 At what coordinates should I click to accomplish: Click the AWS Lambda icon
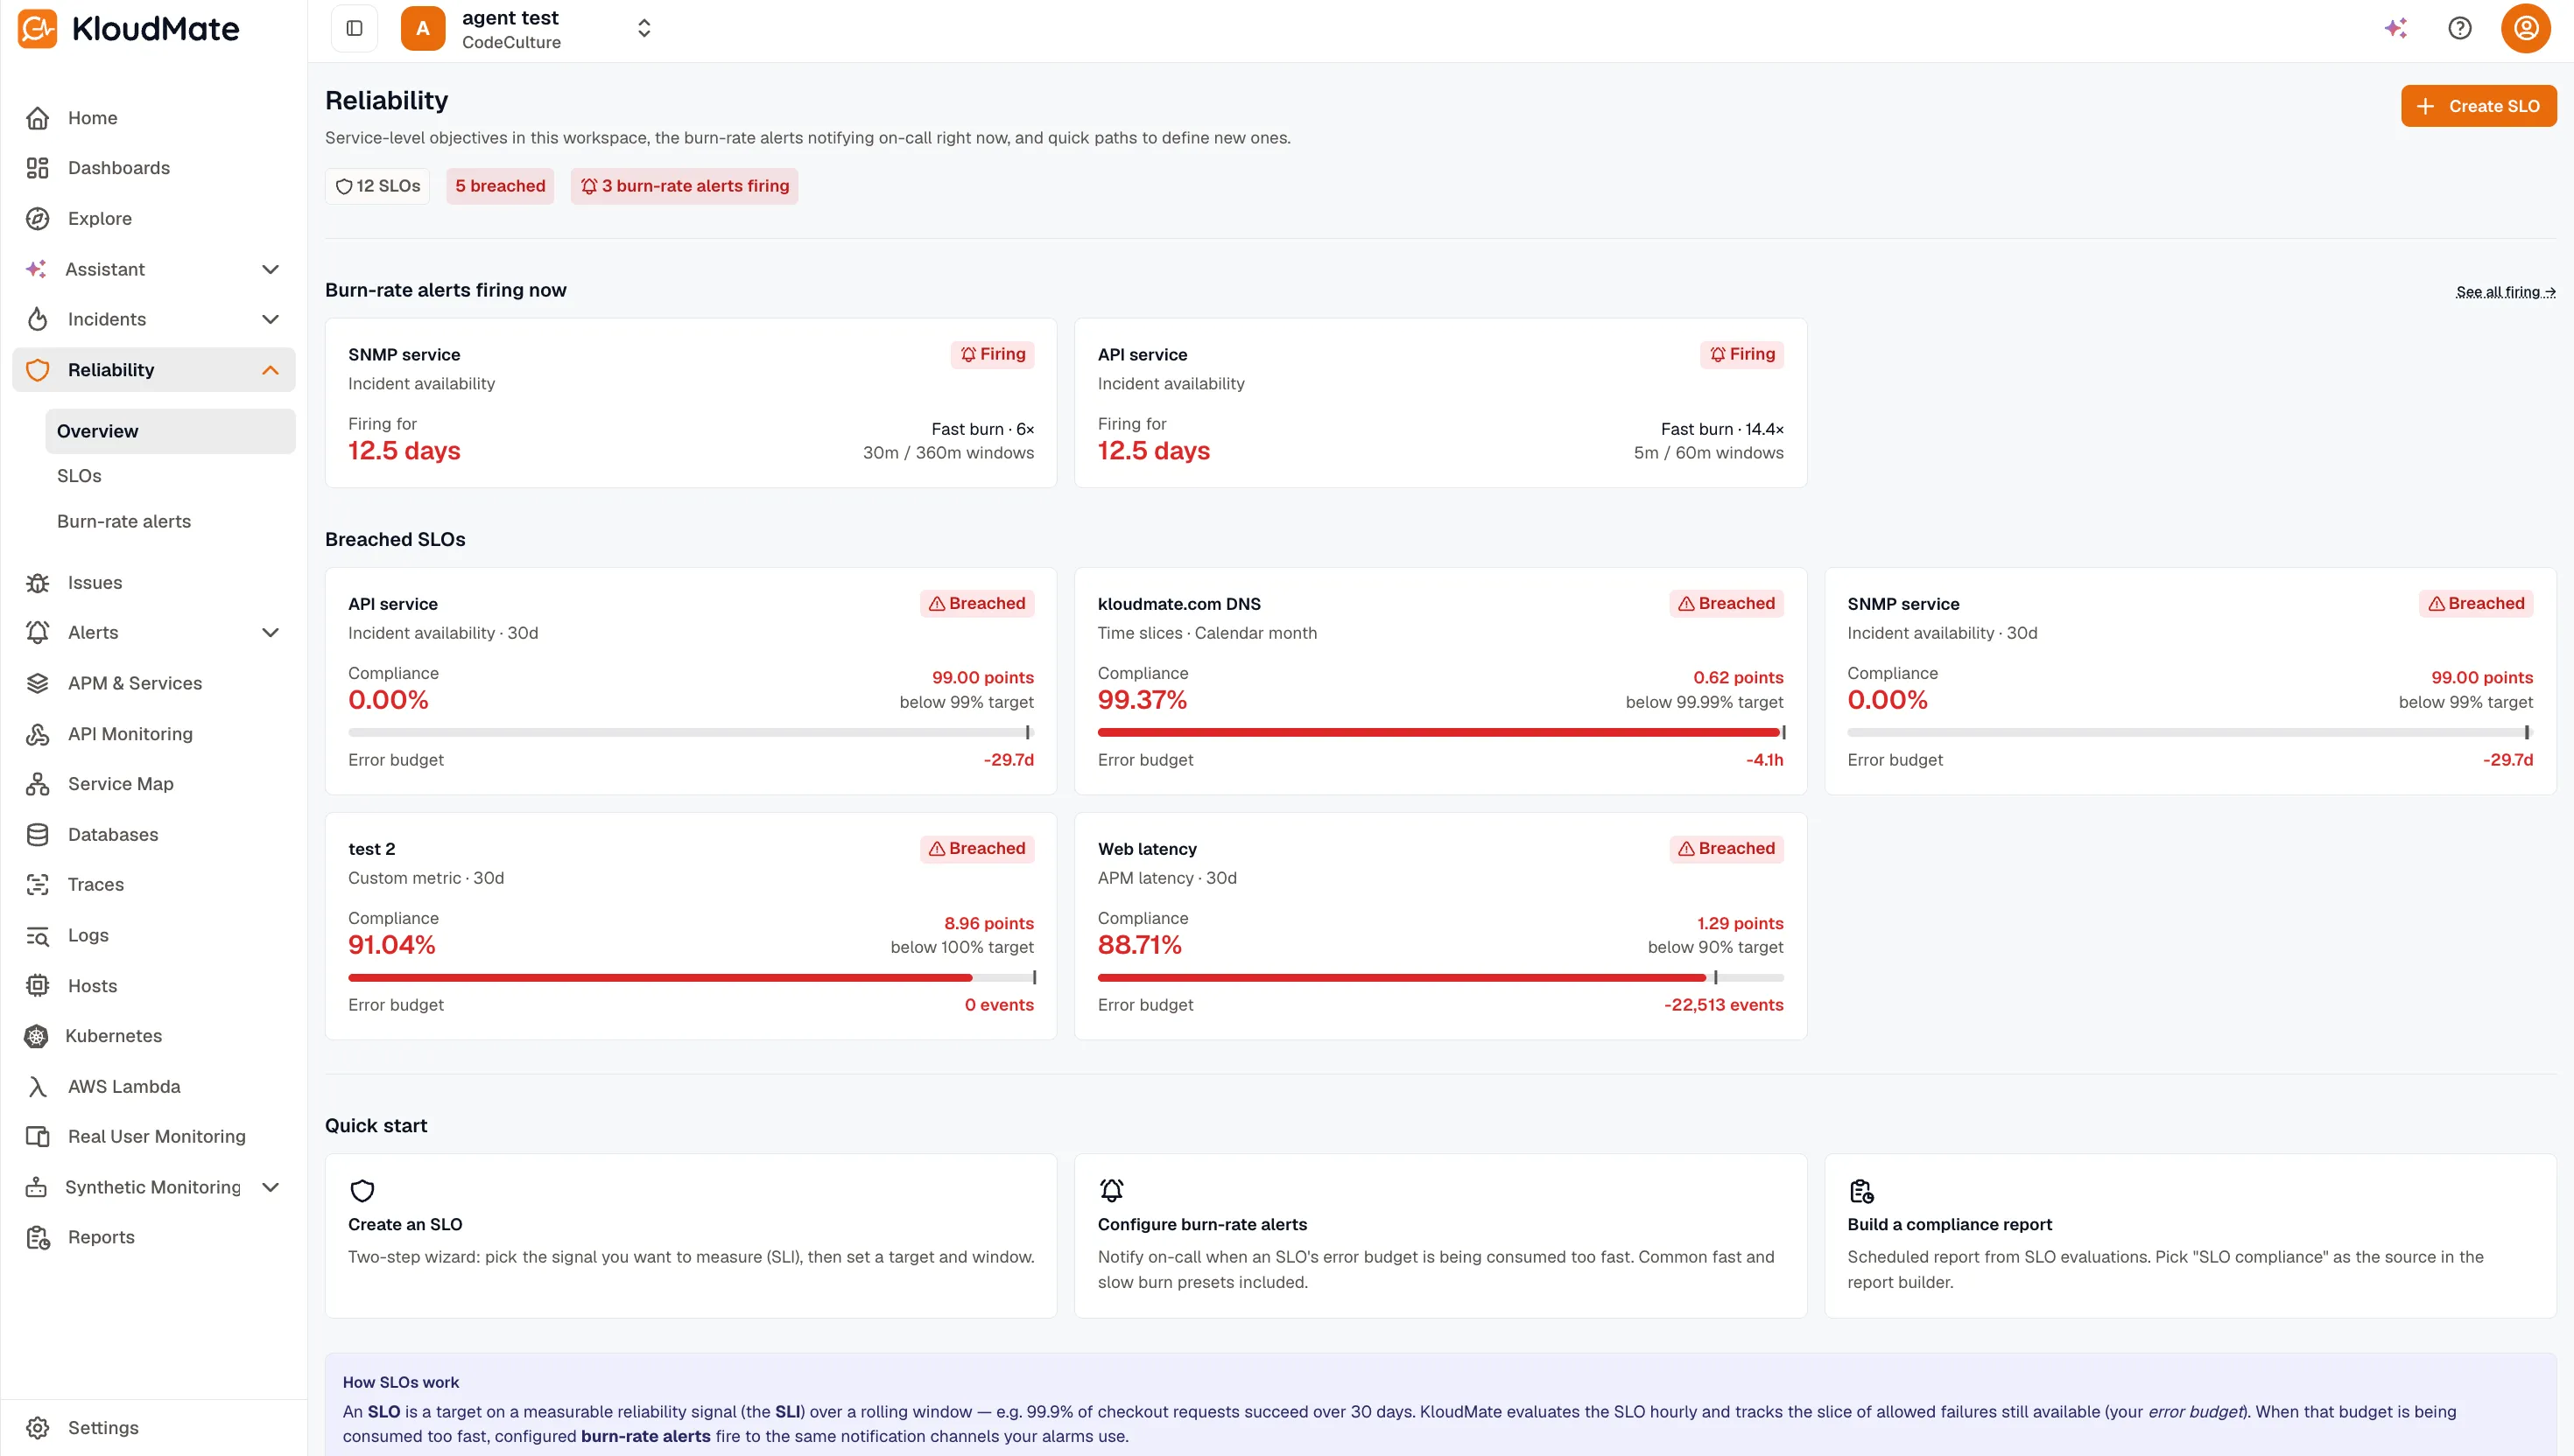[x=37, y=1087]
